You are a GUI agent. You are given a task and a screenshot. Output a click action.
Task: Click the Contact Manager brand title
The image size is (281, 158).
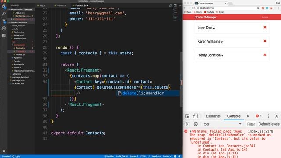pos(205,17)
